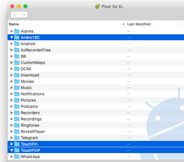Click the "Download" folder name
Viewport: 184px width, 162px height.
pos(30,75)
